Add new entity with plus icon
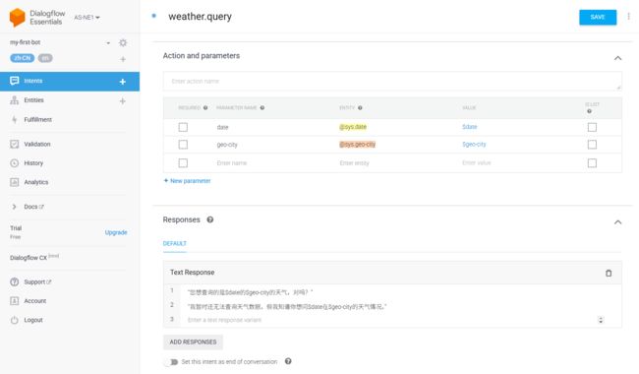639x374 pixels. [122, 100]
